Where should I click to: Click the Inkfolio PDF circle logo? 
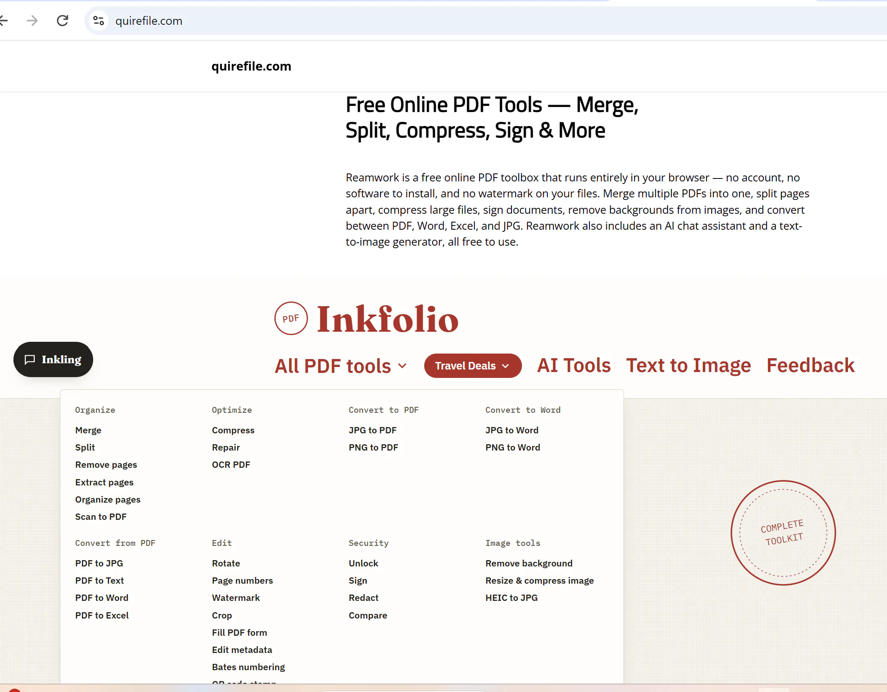click(x=291, y=318)
